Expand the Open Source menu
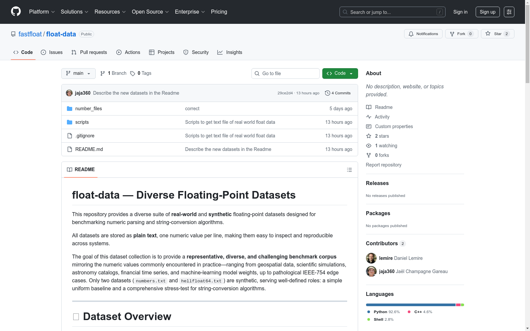The image size is (530, 331). [150, 12]
